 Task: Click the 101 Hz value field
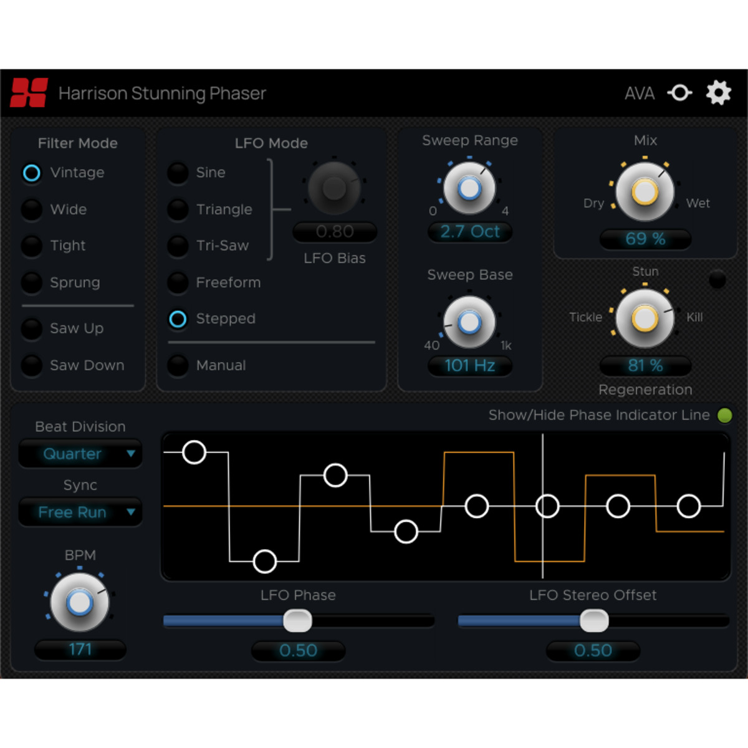(x=470, y=366)
